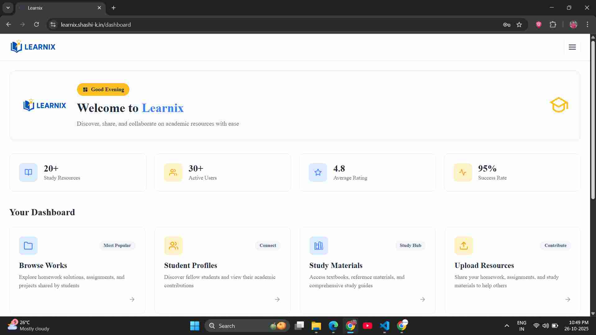
Task: Click the Study Materials library icon
Action: pyautogui.click(x=318, y=246)
